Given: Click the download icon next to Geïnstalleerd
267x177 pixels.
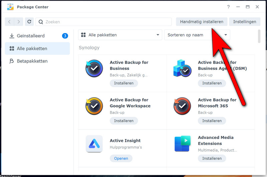Looking at the screenshot, I should 12,36.
